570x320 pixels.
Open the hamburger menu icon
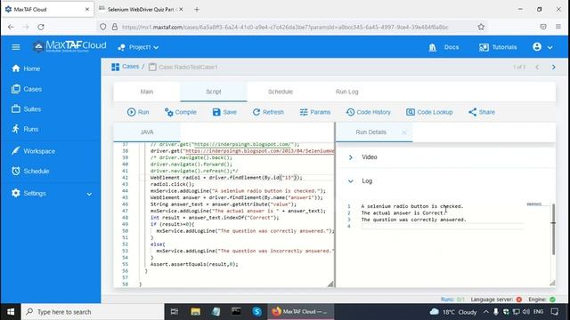[x=16, y=47]
